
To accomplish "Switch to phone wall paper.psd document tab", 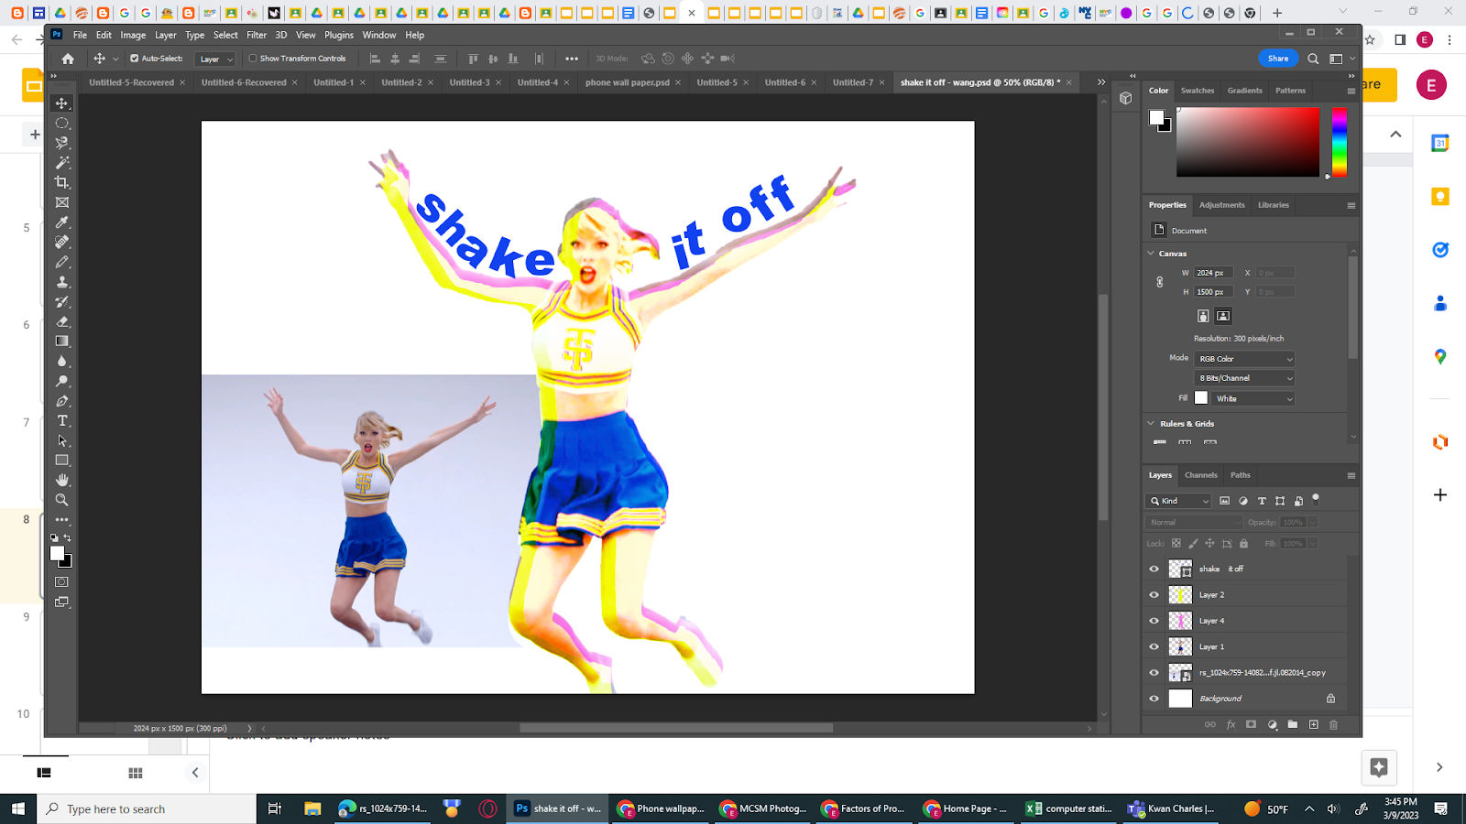I will (x=628, y=82).
